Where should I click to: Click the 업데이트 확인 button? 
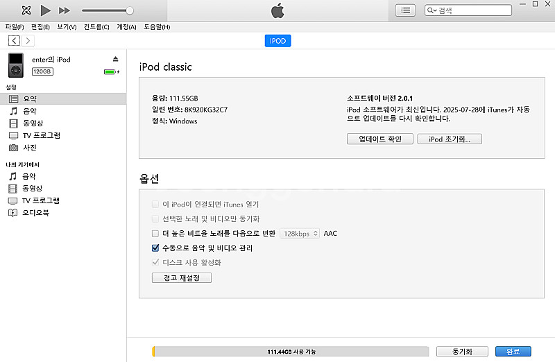(379, 139)
